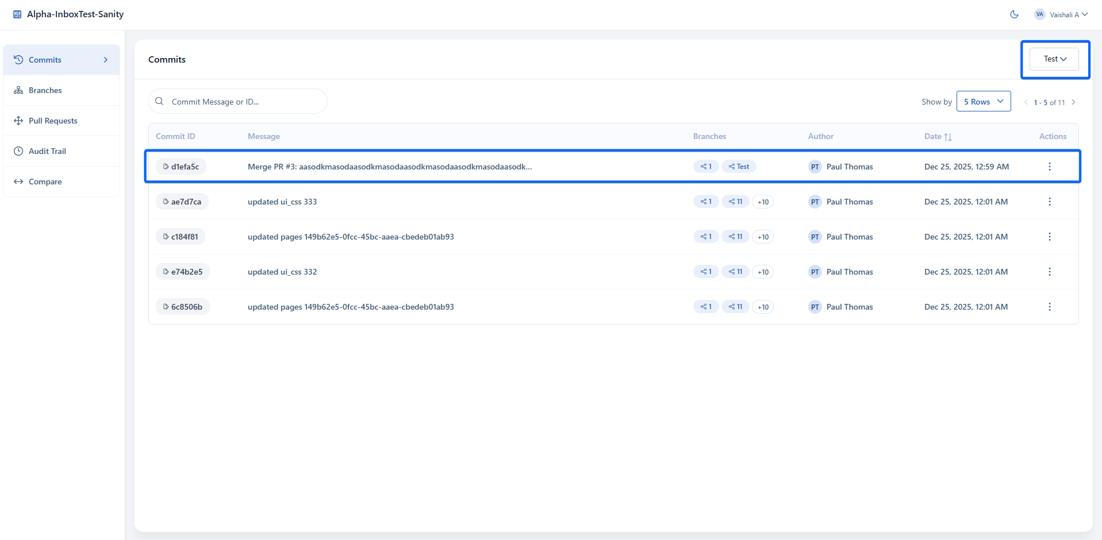
Task: Focus the Commit Message or ID search field
Action: pos(238,101)
